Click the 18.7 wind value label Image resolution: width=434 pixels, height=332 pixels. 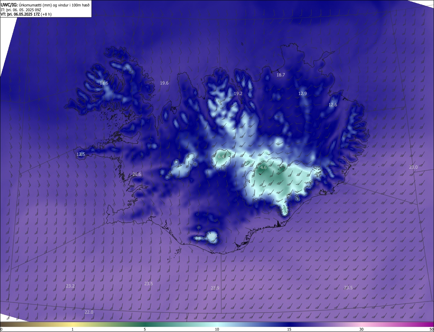tap(281, 75)
